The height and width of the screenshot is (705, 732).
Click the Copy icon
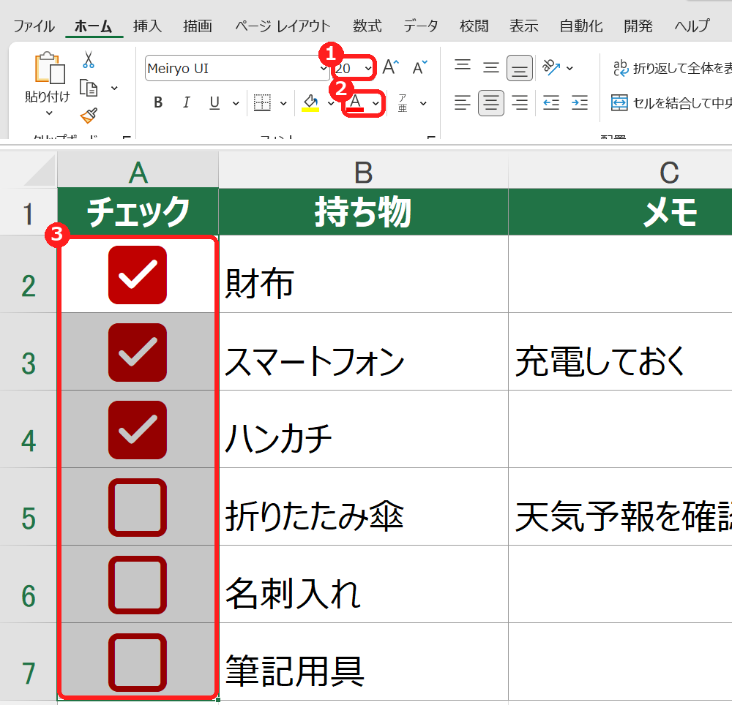89,88
